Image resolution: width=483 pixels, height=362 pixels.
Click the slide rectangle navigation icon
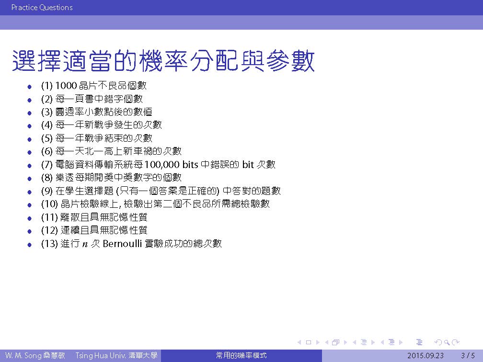click(x=308, y=342)
